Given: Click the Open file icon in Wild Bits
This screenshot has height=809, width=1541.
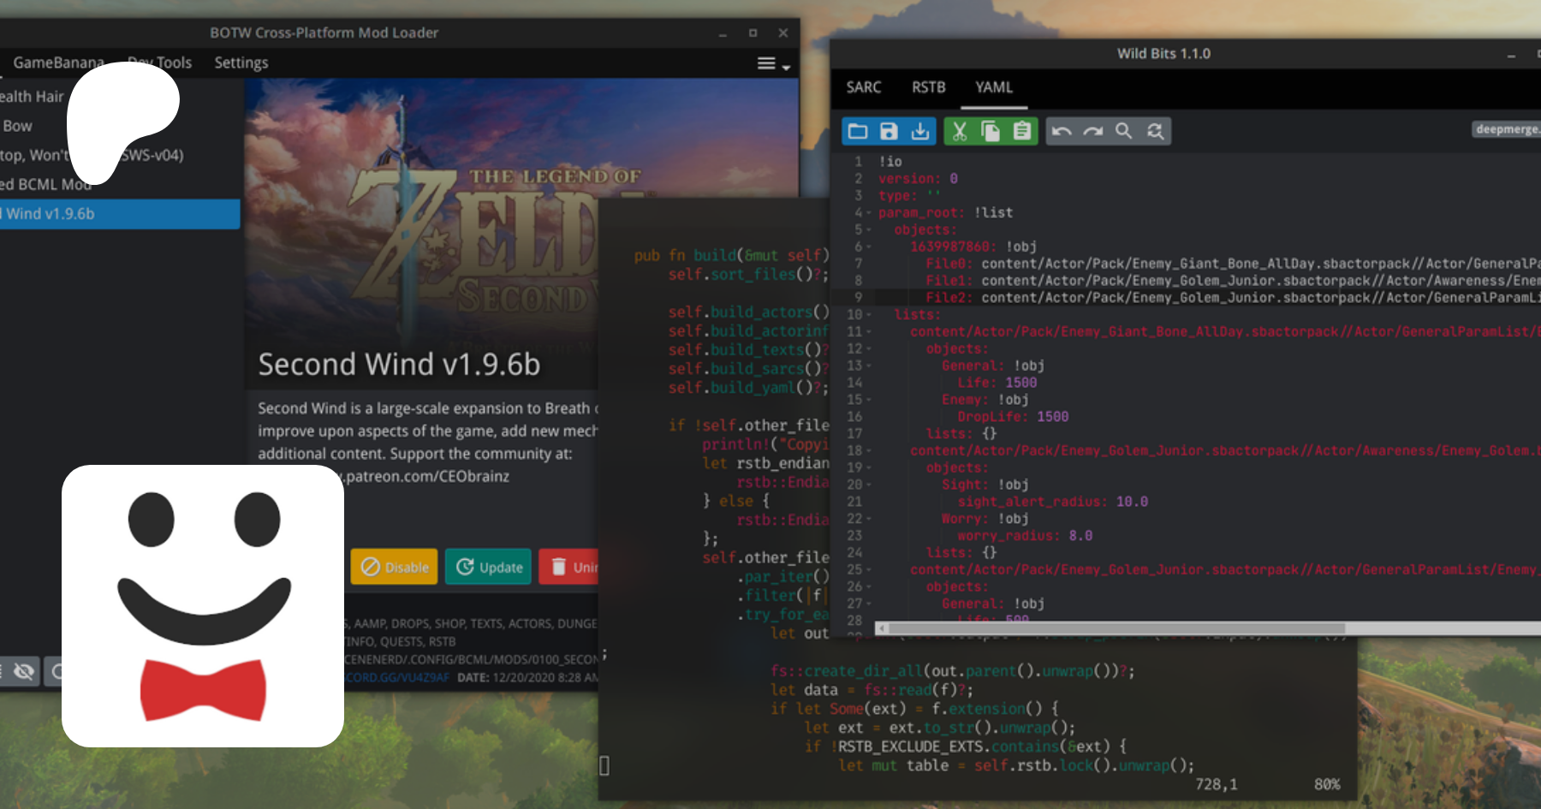Looking at the screenshot, I should (x=858, y=131).
